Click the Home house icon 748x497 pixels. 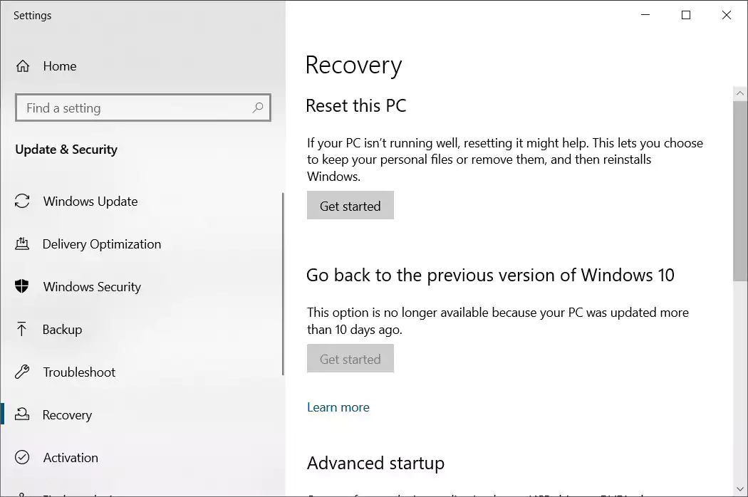coord(22,66)
